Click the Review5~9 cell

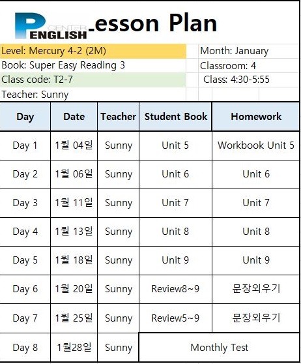click(x=175, y=318)
